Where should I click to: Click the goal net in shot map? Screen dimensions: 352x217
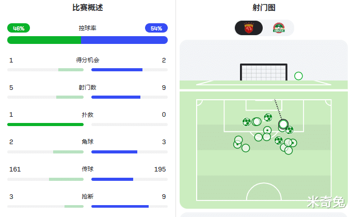click(264, 72)
